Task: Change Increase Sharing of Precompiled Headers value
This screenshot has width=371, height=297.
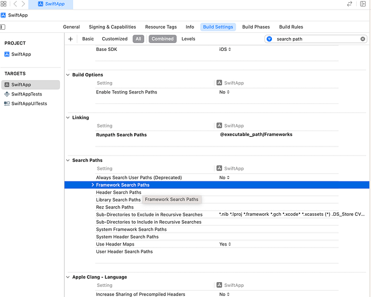Action: [224, 294]
